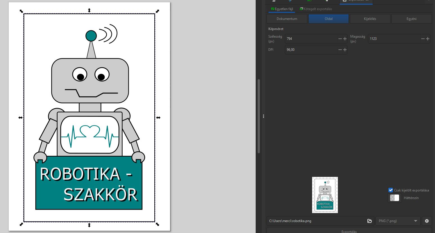435x233 pixels.
Task: Increase Szélesség width with plus button
Action: pos(345,39)
